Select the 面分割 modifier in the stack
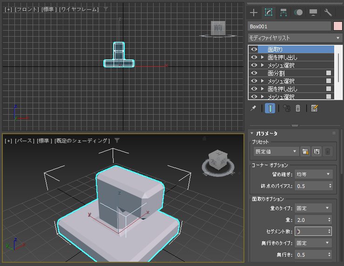 (x=276, y=73)
